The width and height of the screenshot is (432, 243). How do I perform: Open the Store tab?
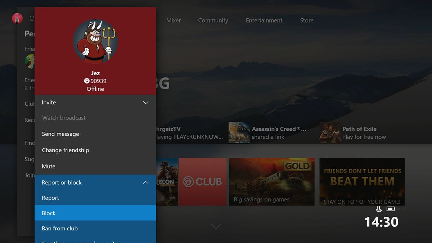306,20
